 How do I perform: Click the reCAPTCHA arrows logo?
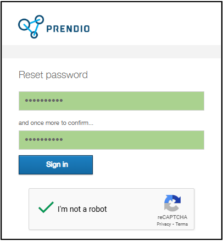click(172, 203)
